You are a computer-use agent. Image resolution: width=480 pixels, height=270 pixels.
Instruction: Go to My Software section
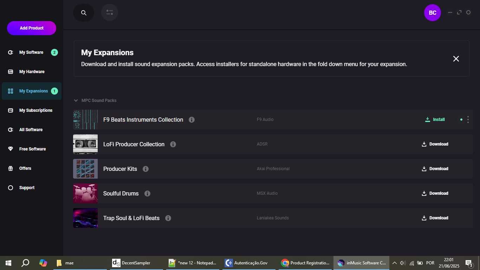[x=32, y=52]
